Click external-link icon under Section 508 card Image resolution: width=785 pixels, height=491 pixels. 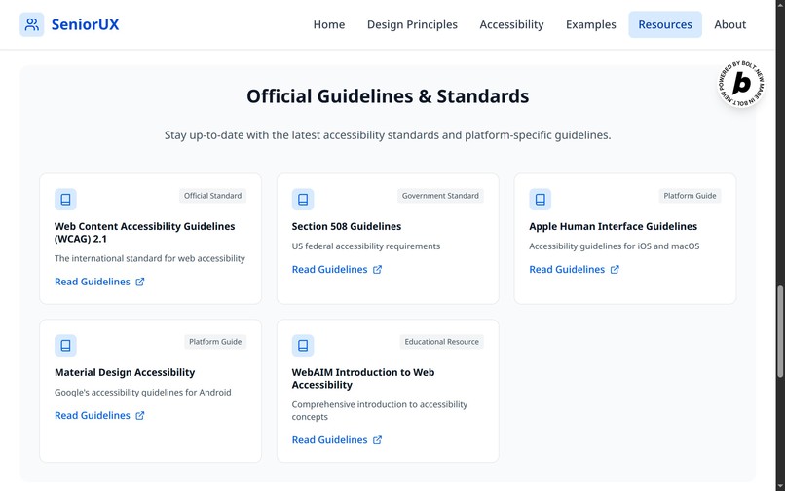tap(378, 270)
